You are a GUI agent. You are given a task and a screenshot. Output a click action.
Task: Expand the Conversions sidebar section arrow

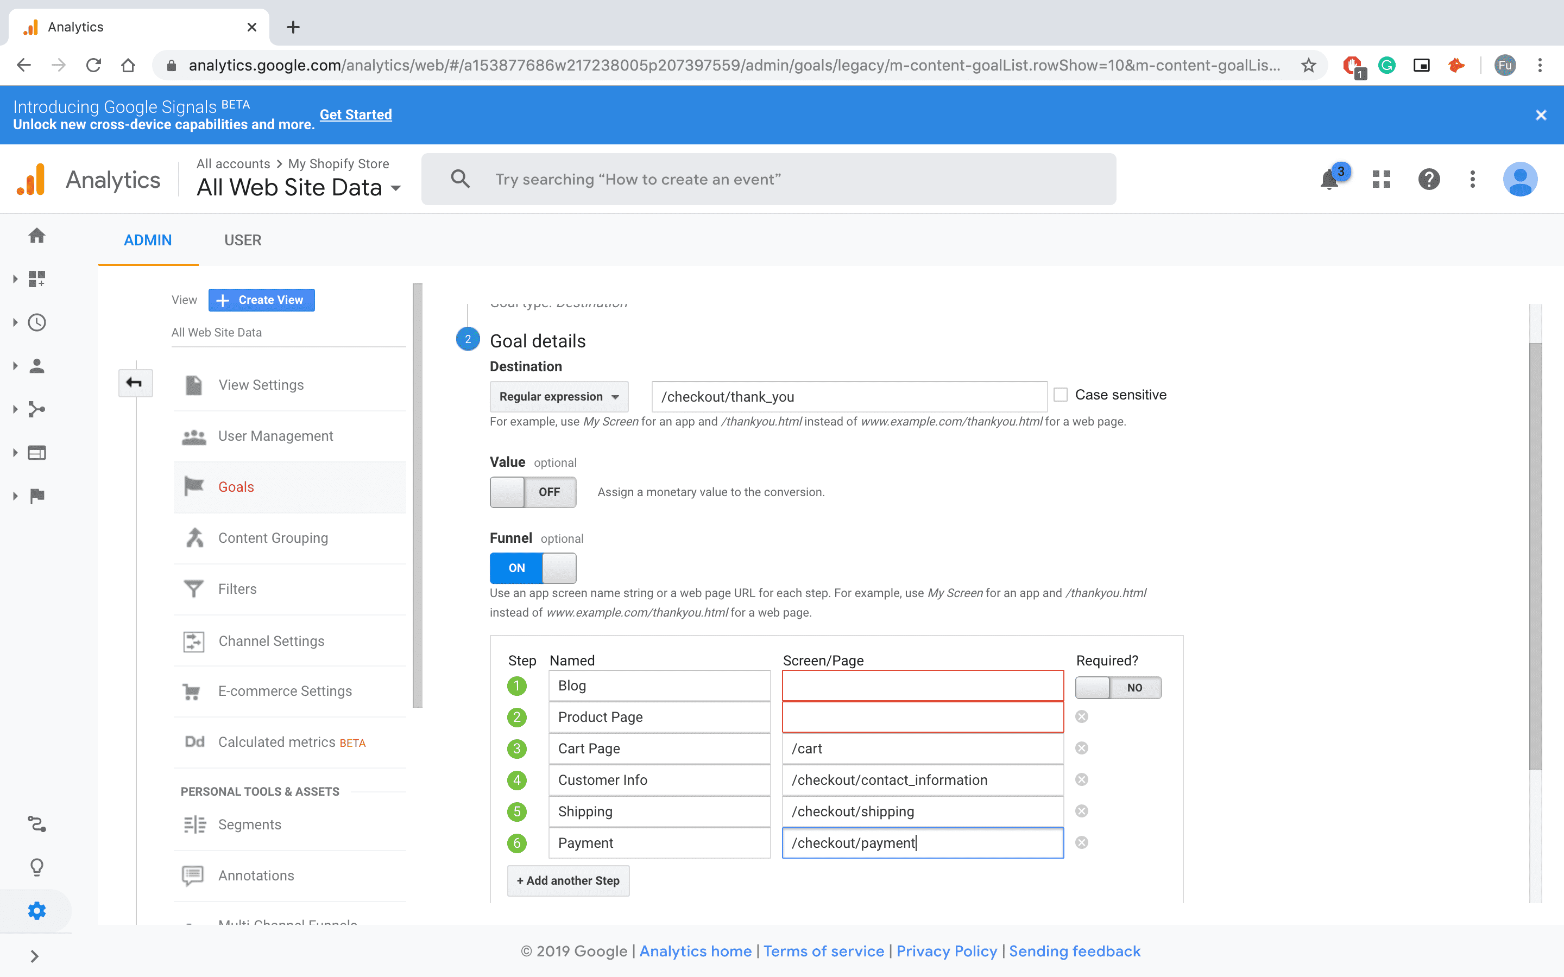[x=15, y=496]
